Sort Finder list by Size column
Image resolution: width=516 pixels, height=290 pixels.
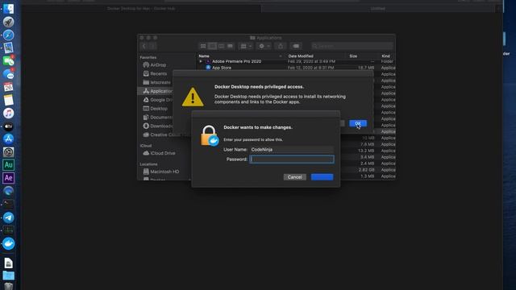pyautogui.click(x=353, y=56)
